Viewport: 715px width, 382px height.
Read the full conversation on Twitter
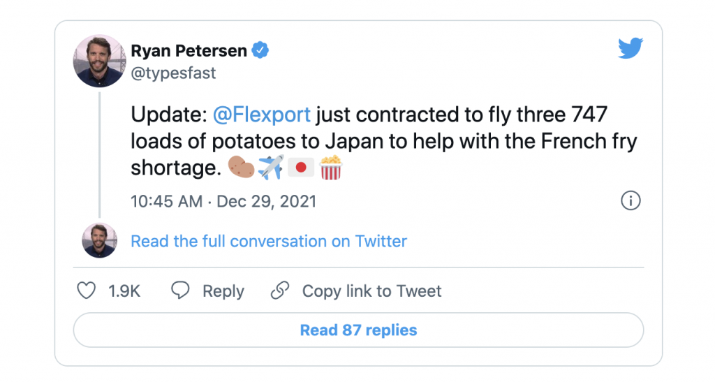[x=269, y=242]
